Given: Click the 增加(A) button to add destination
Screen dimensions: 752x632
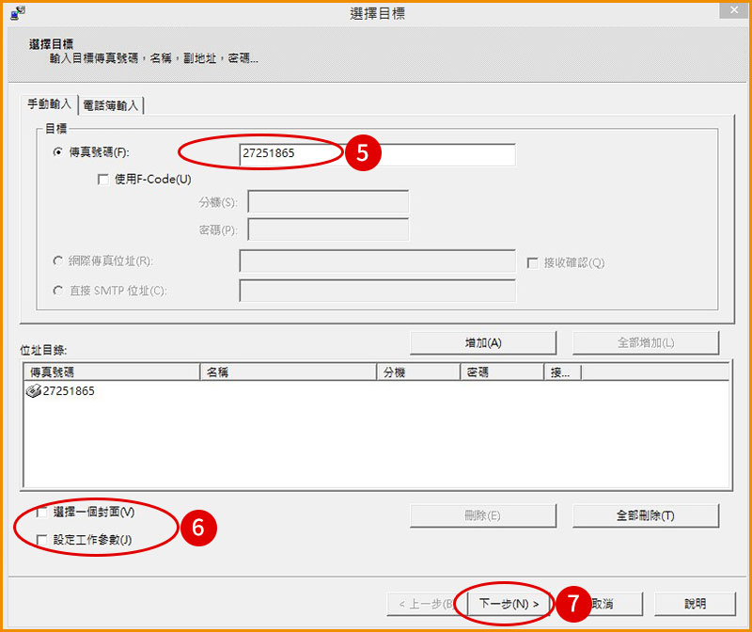Looking at the screenshot, I should coord(482,341).
